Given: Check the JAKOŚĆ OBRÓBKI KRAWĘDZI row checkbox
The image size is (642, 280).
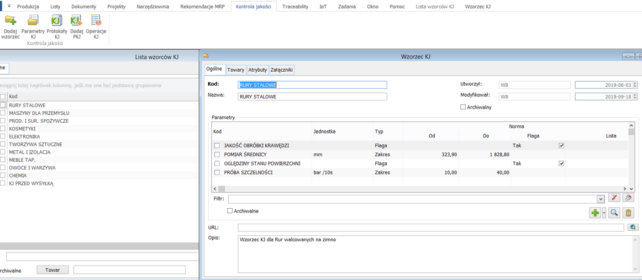Looking at the screenshot, I should [218, 145].
